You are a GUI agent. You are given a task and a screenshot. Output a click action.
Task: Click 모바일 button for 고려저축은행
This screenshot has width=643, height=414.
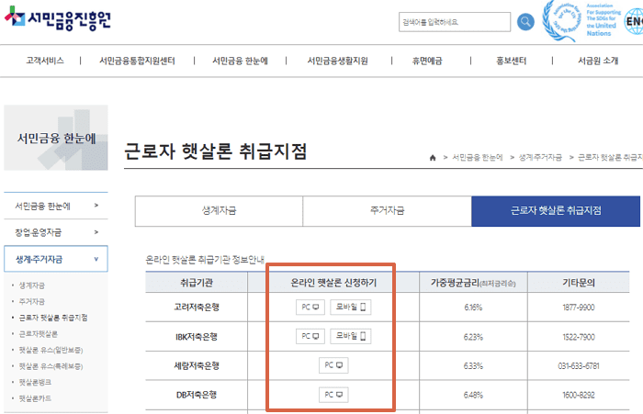351,307
